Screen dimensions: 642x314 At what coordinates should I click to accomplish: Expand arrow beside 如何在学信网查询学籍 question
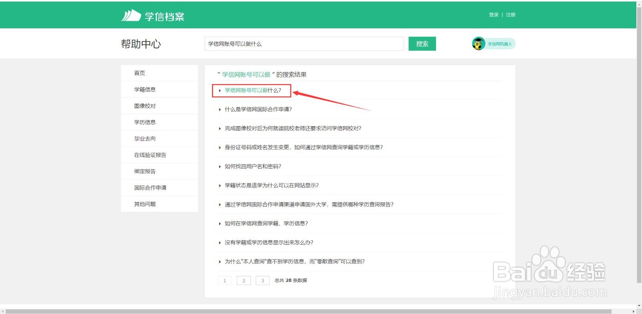(220, 224)
